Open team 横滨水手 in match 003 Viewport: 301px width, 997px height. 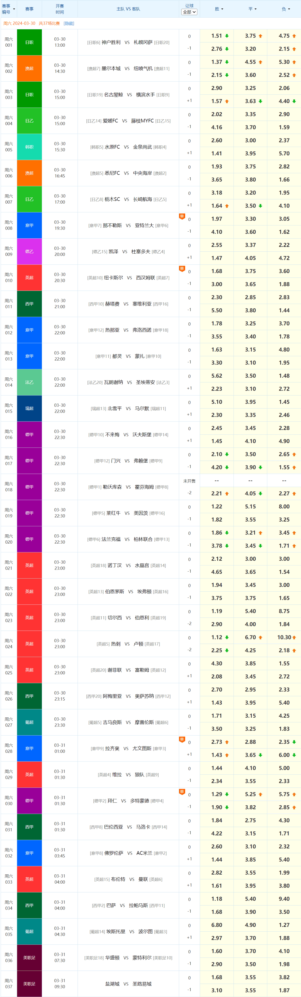point(145,94)
